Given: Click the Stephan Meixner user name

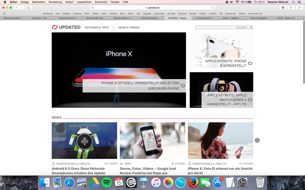Looking at the screenshot, I should point(278,2).
